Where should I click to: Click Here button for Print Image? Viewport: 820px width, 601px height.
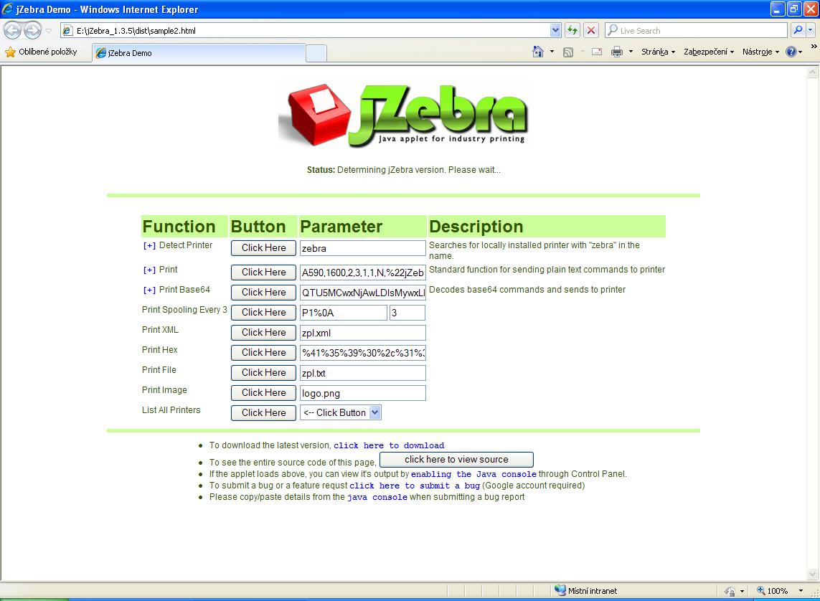(263, 392)
